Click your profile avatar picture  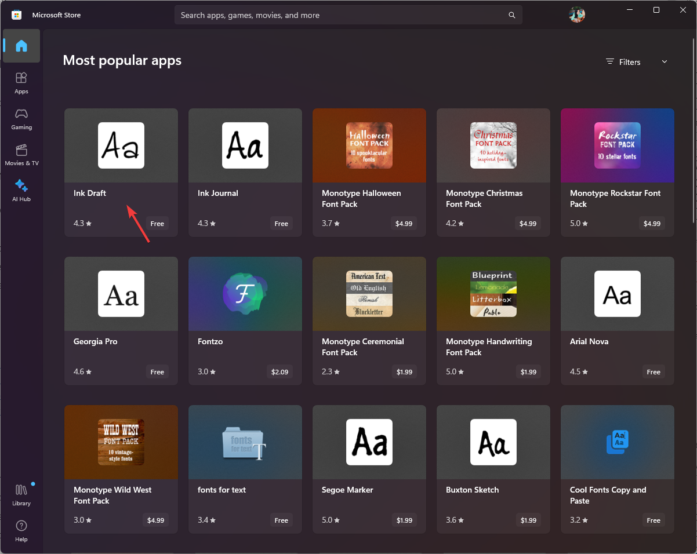(x=576, y=14)
